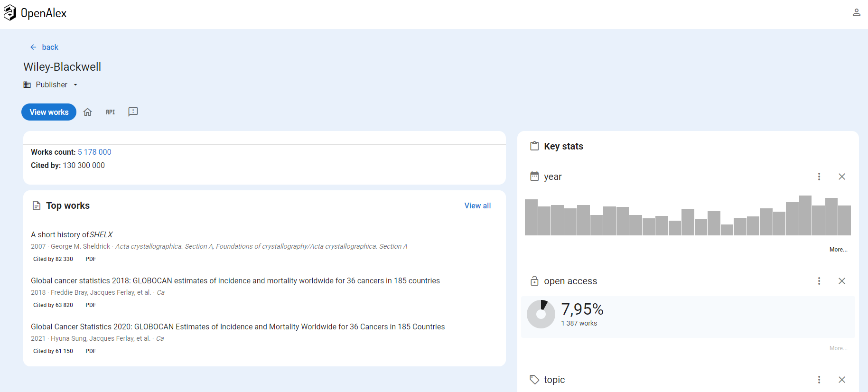This screenshot has width=868, height=392.
Task: Open Global cancer statistics 2018 work
Action: (235, 280)
